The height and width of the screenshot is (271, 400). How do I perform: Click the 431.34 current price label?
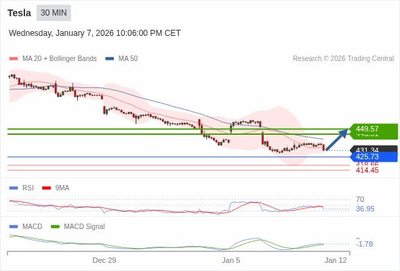pos(374,149)
